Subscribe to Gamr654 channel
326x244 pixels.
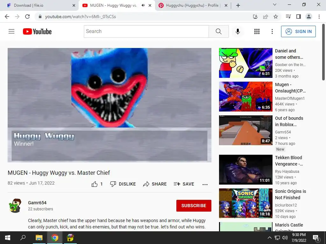(194, 206)
